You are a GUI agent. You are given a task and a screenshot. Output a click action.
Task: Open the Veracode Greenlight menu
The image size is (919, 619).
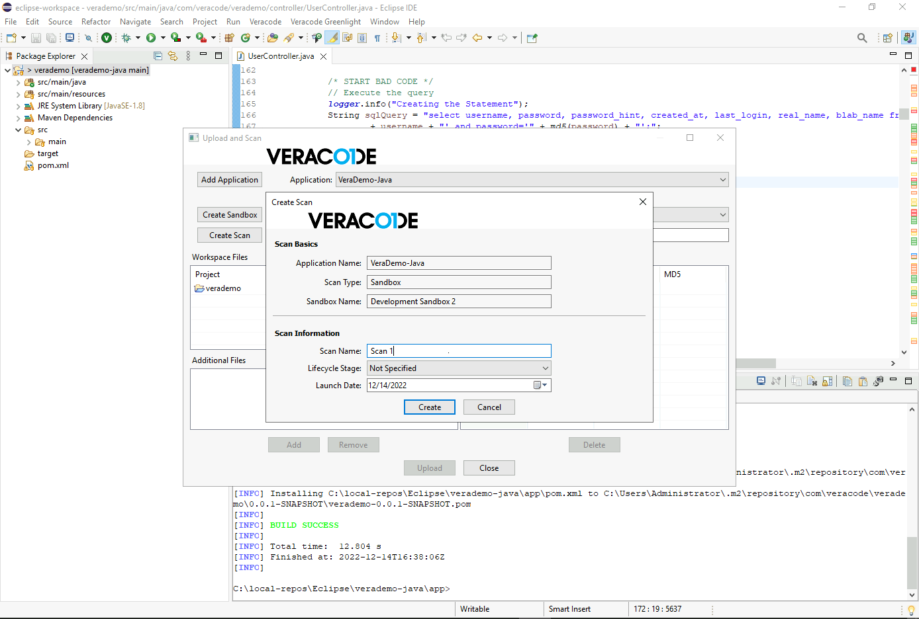tap(326, 22)
